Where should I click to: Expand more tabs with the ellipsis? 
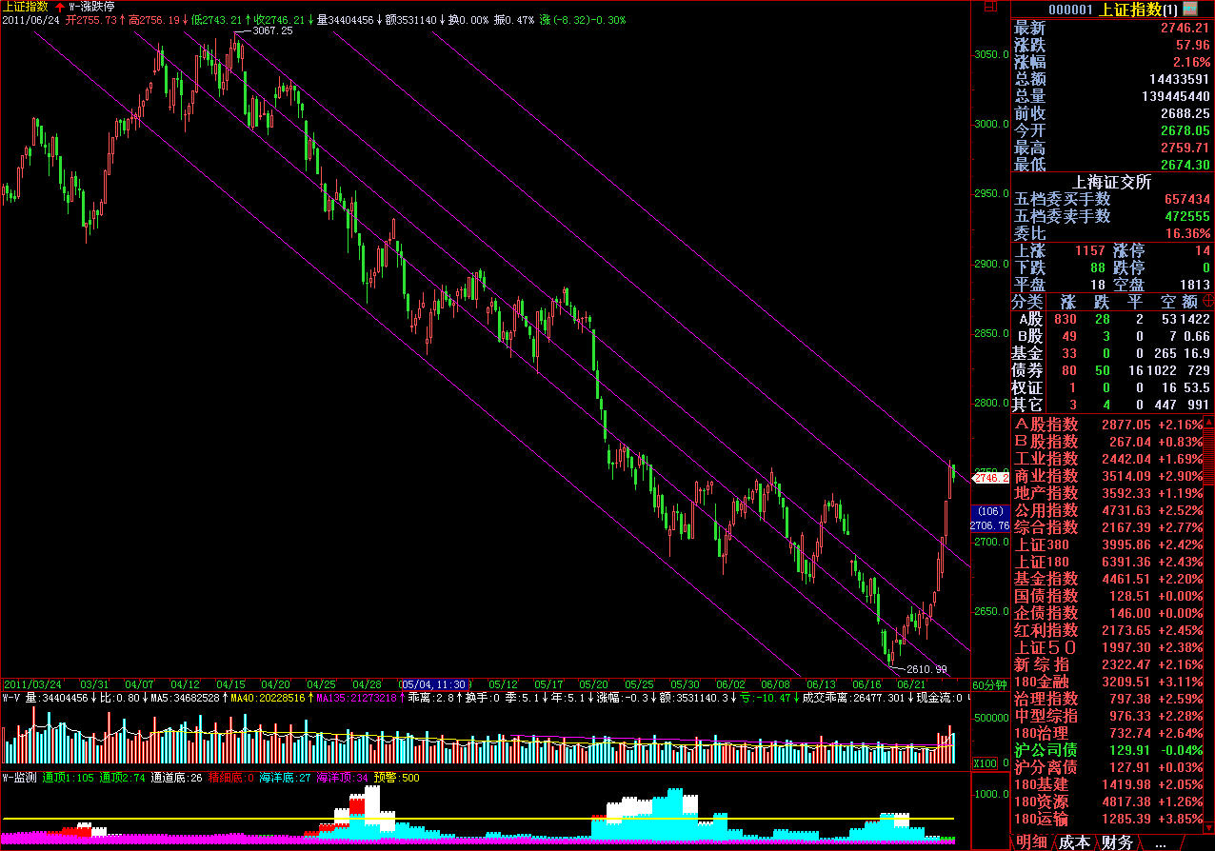pos(1160,842)
